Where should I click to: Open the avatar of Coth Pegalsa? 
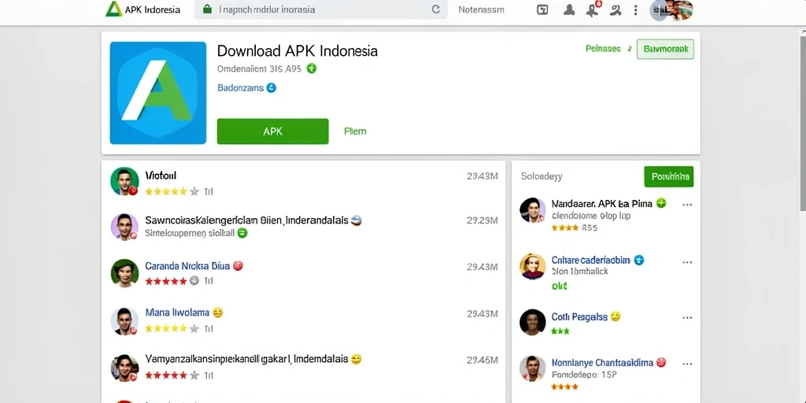click(533, 322)
